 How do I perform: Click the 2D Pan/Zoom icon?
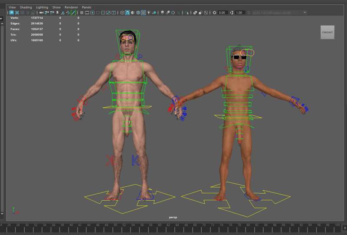(68, 13)
